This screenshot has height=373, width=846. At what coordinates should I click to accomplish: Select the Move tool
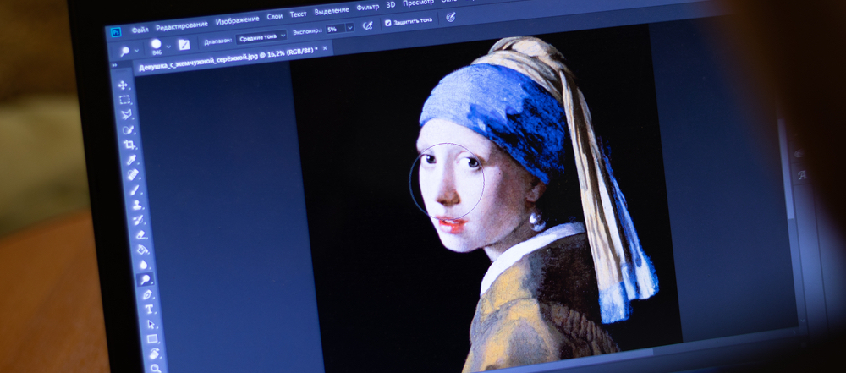(x=123, y=85)
